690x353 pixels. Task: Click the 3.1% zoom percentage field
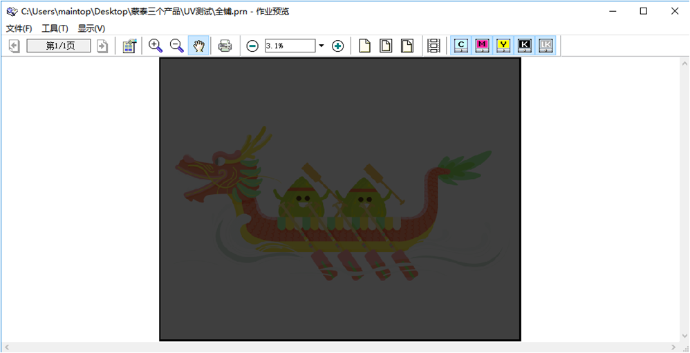click(290, 46)
